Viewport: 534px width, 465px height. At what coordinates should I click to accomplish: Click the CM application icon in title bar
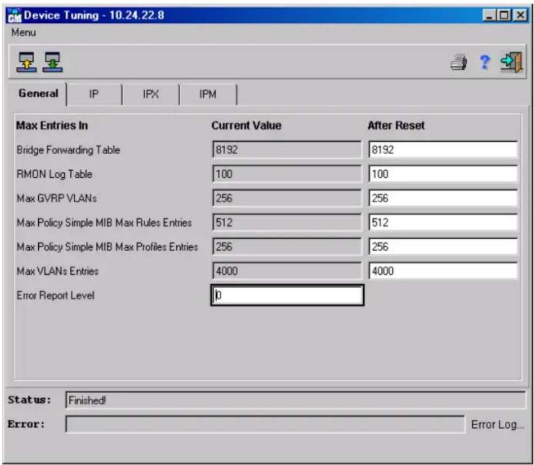(x=14, y=15)
